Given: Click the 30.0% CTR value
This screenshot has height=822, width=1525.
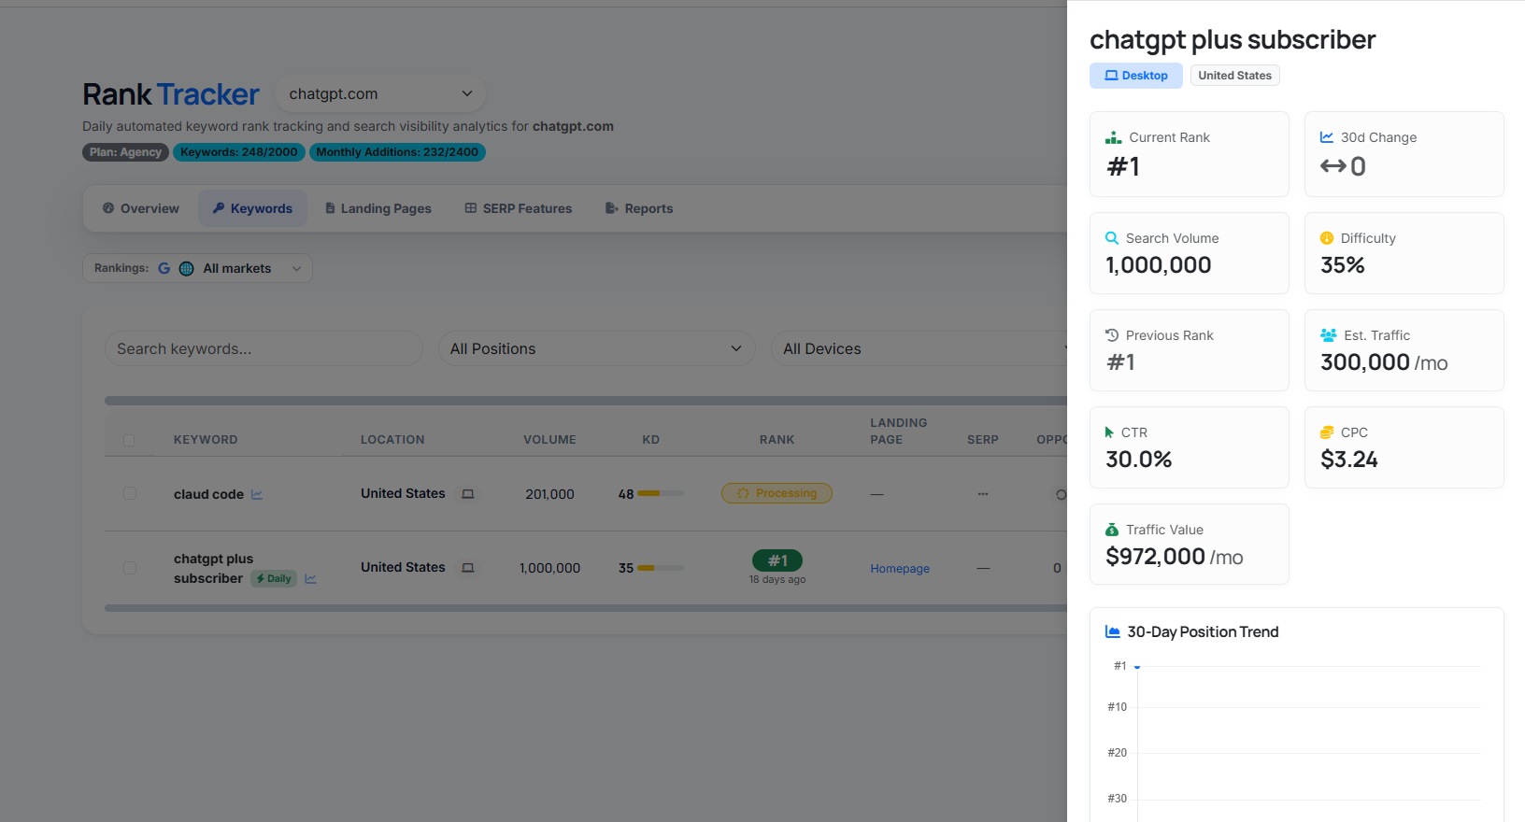Looking at the screenshot, I should [x=1138, y=460].
